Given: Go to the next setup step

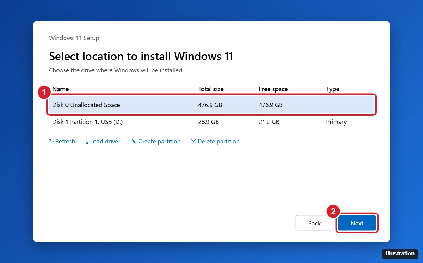Looking at the screenshot, I should 357,223.
